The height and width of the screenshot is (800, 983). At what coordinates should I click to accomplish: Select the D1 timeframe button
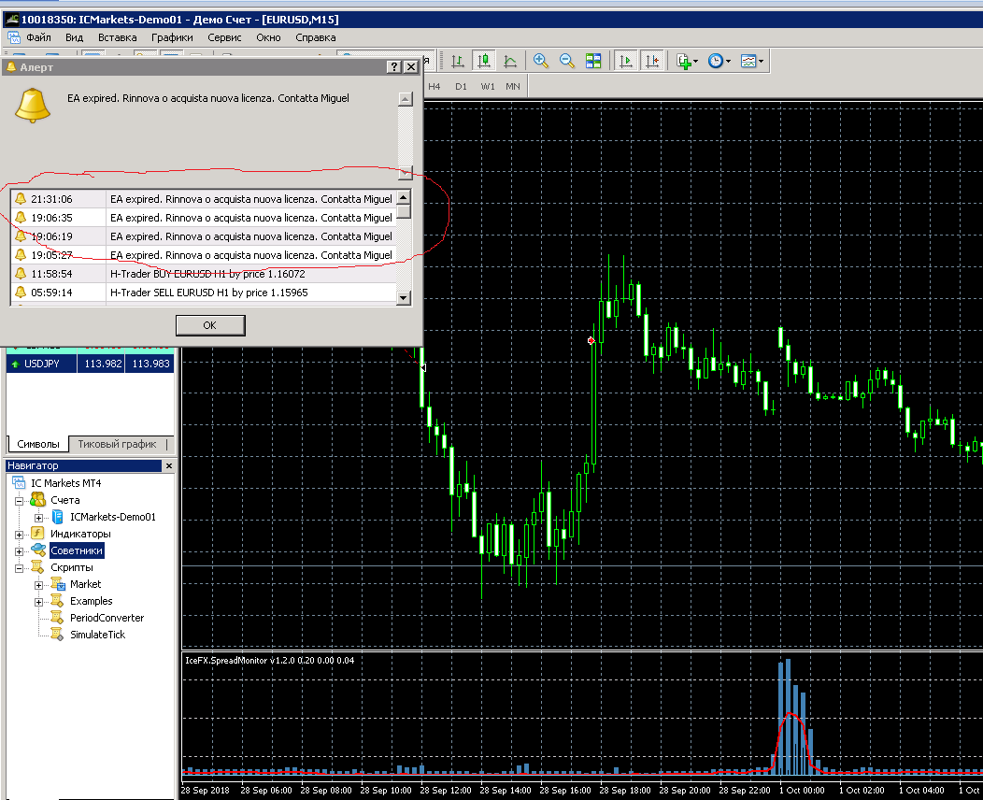(x=461, y=87)
